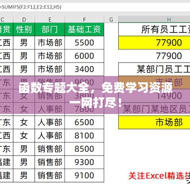Select the cell containing 8100

point(84,135)
